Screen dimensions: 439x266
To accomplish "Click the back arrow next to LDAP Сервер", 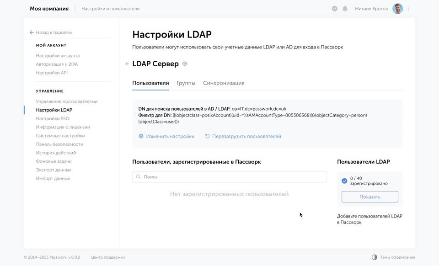I will (x=127, y=64).
